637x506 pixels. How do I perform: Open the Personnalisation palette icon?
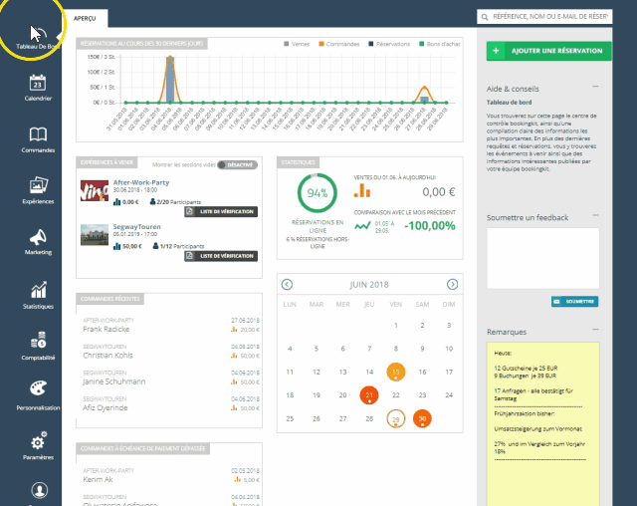coord(39,388)
